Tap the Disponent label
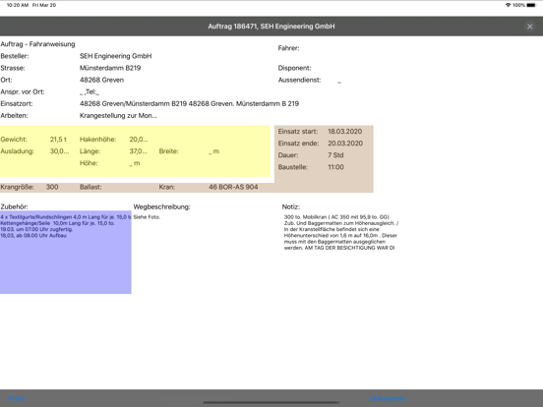The height and width of the screenshot is (407, 543). (294, 68)
